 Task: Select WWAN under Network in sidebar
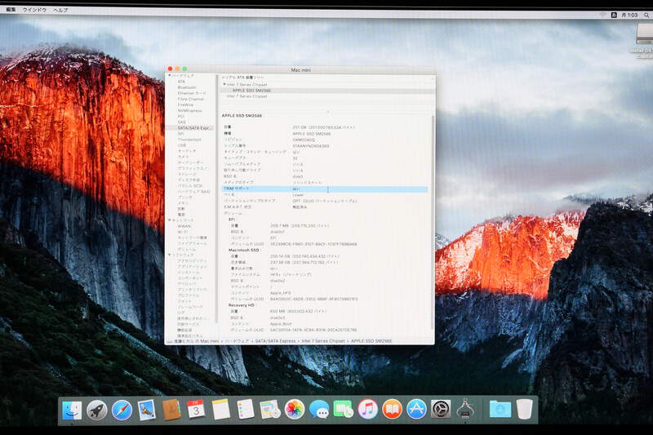(184, 226)
